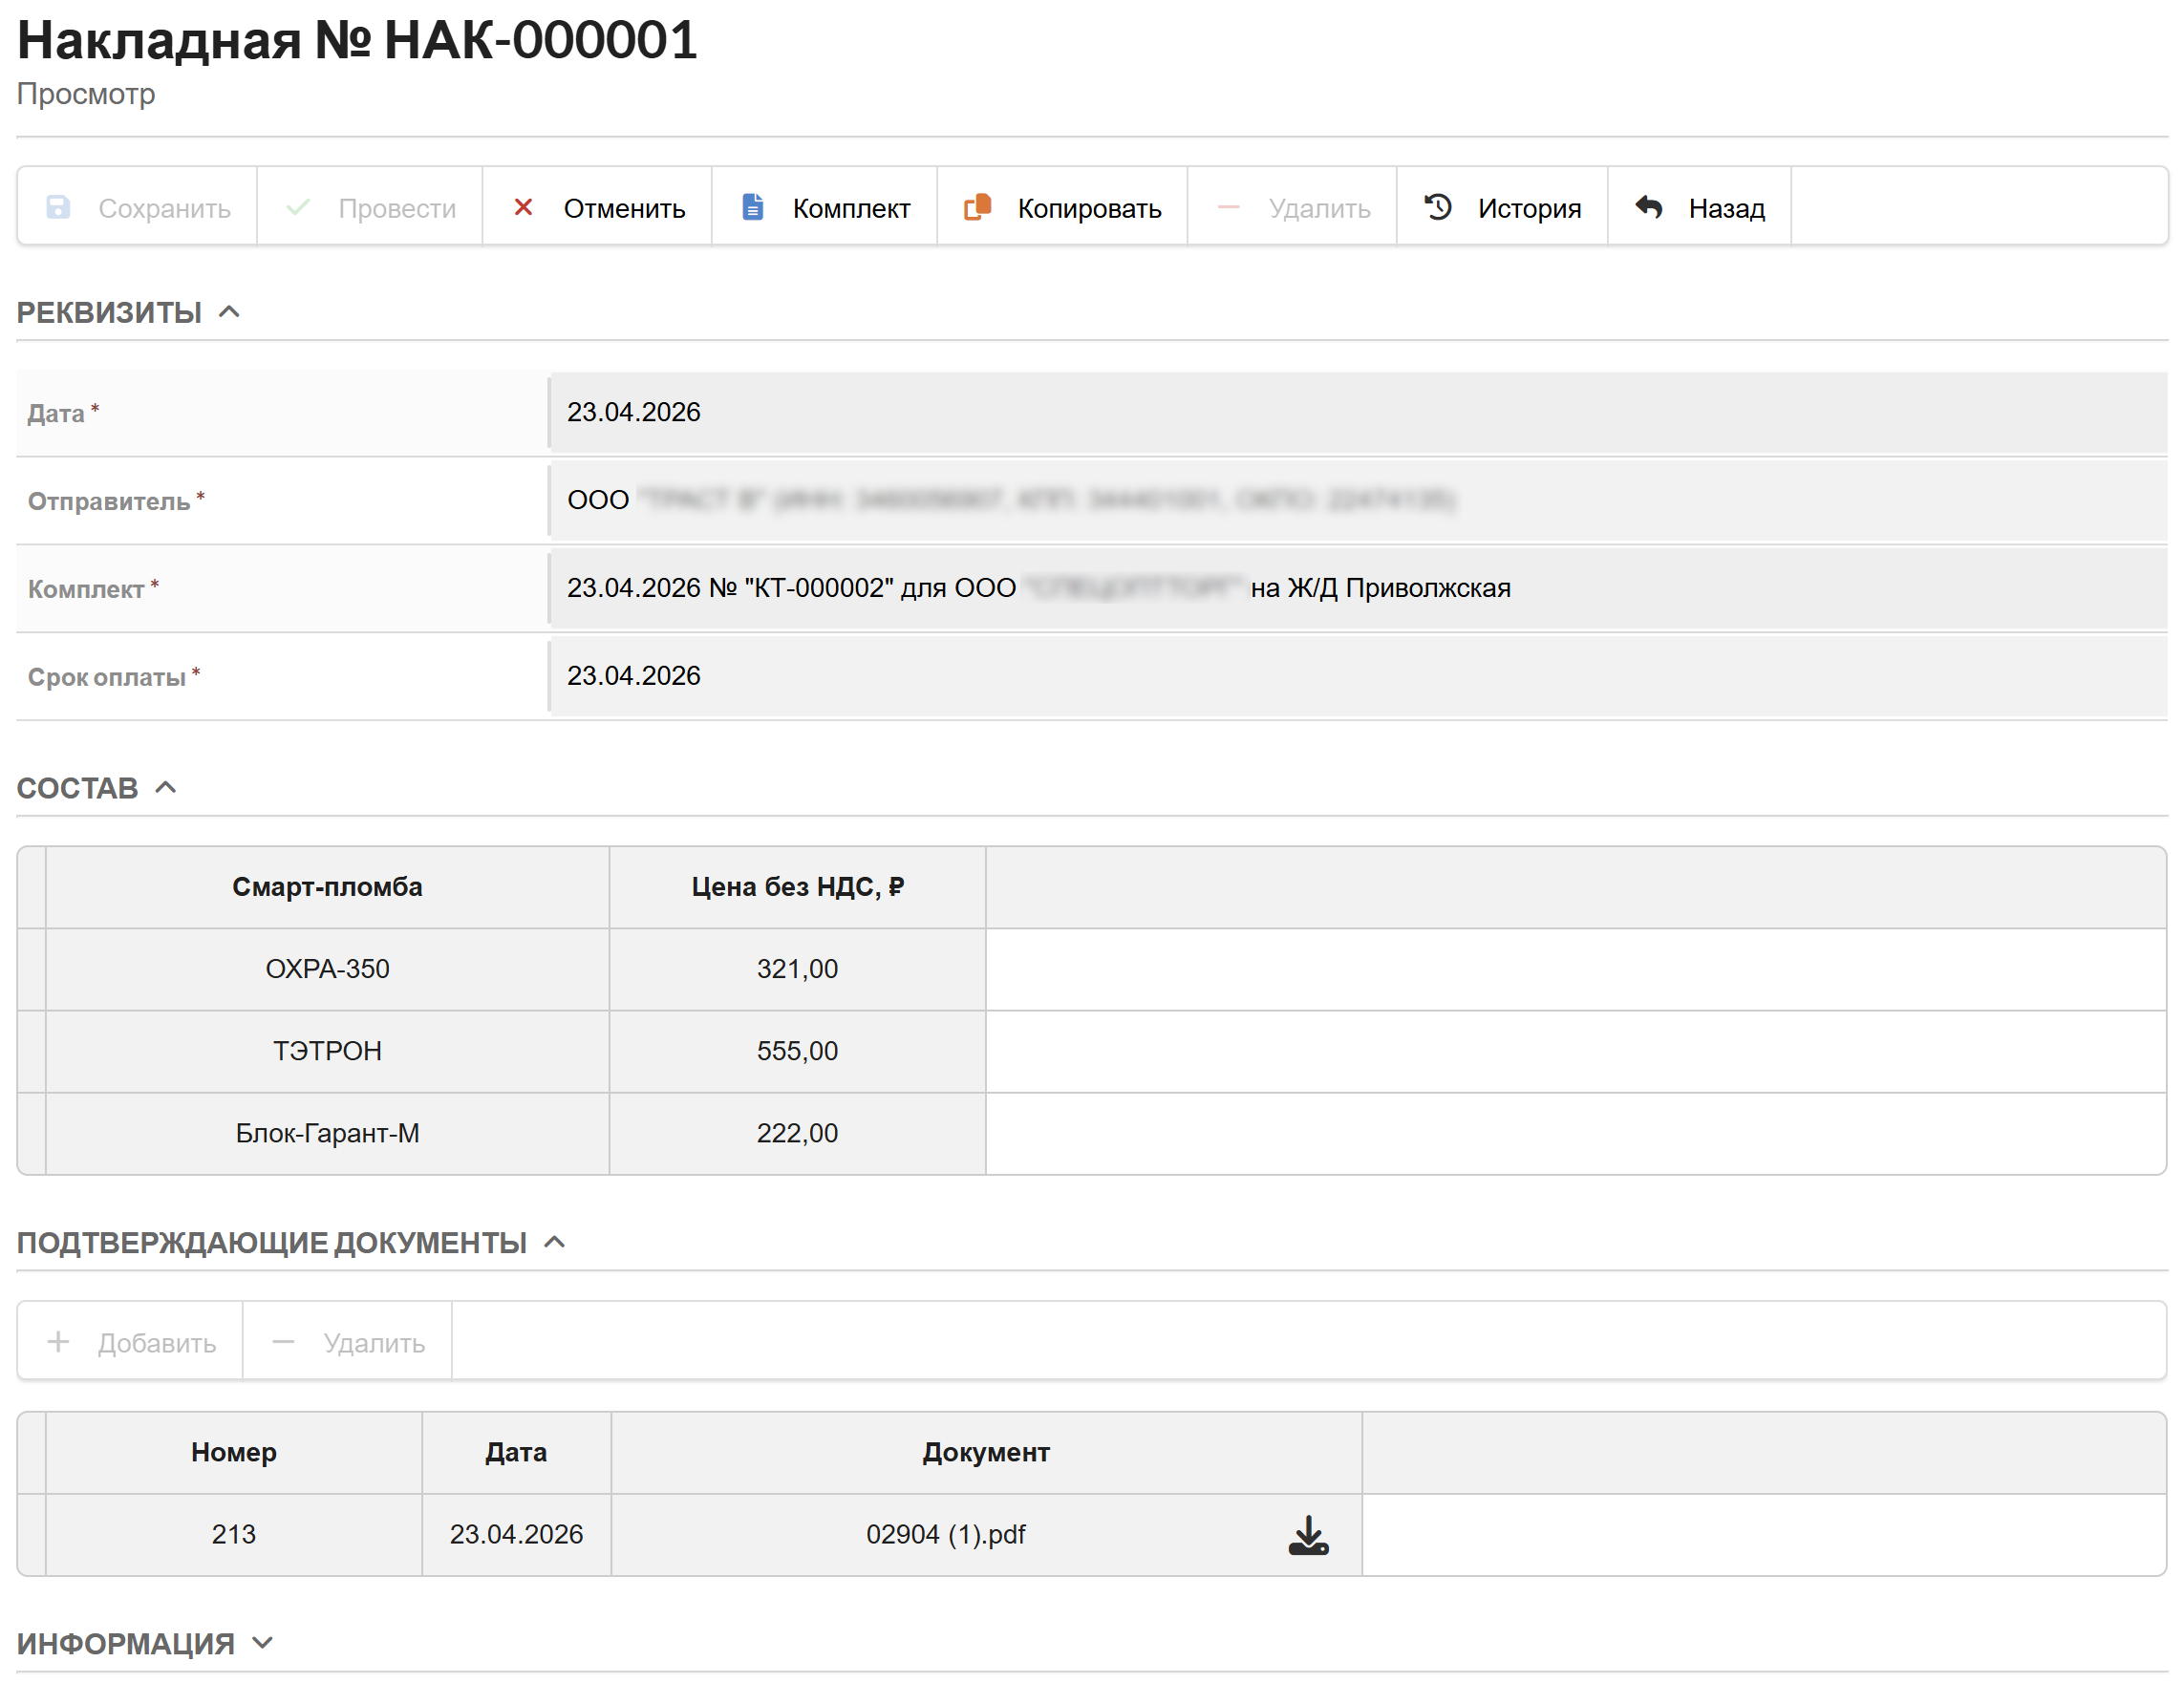Click the Цена без НДС column header
The height and width of the screenshot is (1683, 2184).
point(797,887)
